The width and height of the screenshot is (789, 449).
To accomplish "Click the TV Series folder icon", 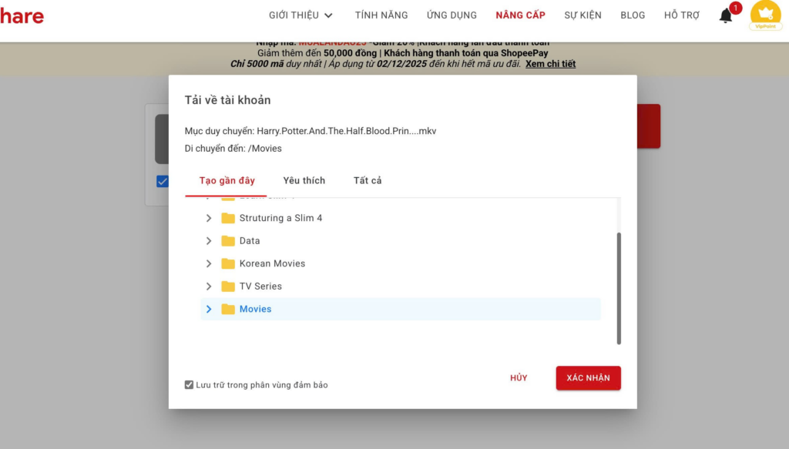I will [x=228, y=286].
